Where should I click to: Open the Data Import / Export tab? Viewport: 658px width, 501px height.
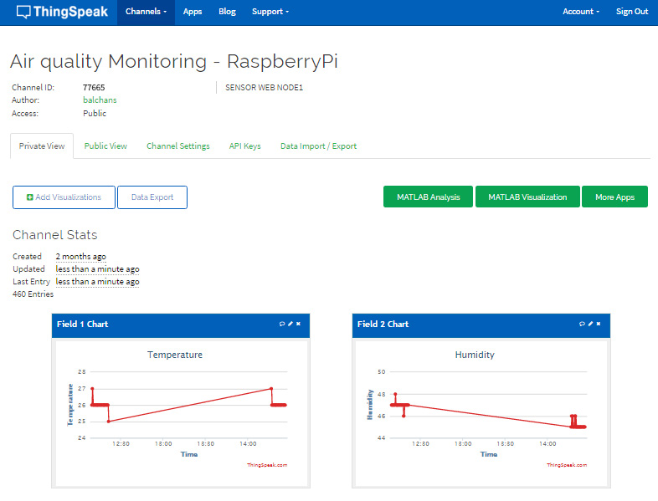[318, 146]
